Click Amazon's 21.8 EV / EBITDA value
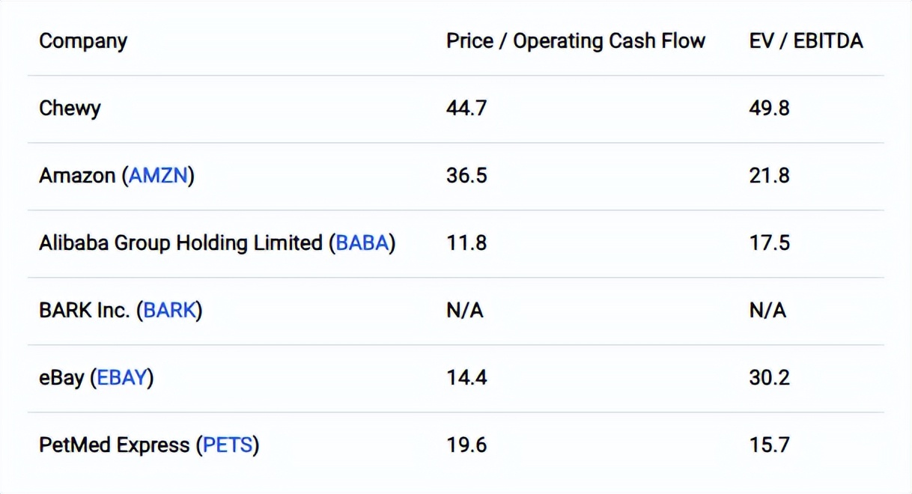 pyautogui.click(x=769, y=176)
